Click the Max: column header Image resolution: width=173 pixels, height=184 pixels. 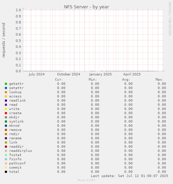tap(159, 80)
